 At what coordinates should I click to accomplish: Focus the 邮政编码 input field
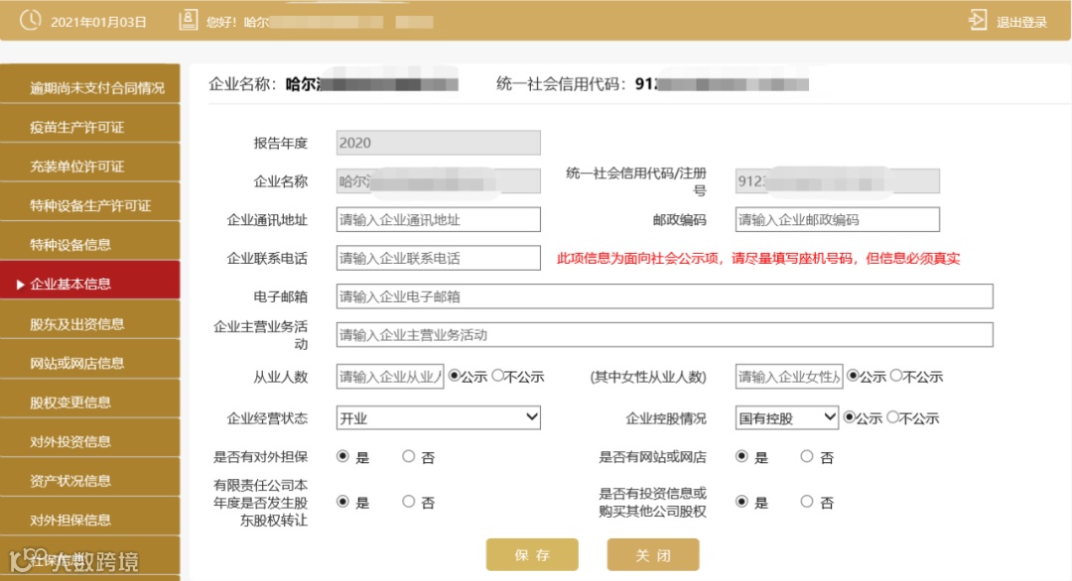point(838,220)
